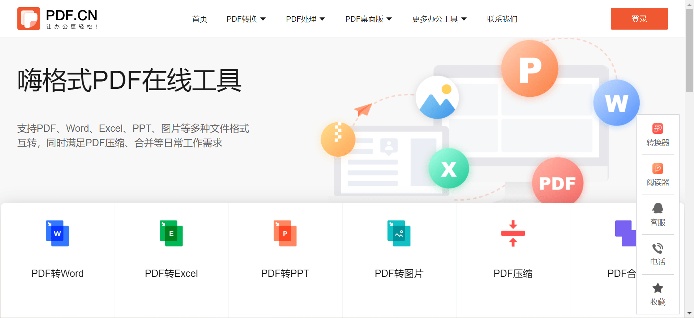Expand the 更多办公工具 dropdown arrow

click(464, 19)
